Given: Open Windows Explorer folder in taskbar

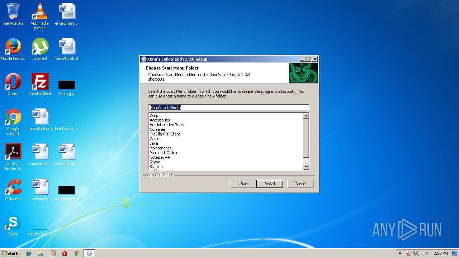Looking at the screenshot, I should click(41, 253).
